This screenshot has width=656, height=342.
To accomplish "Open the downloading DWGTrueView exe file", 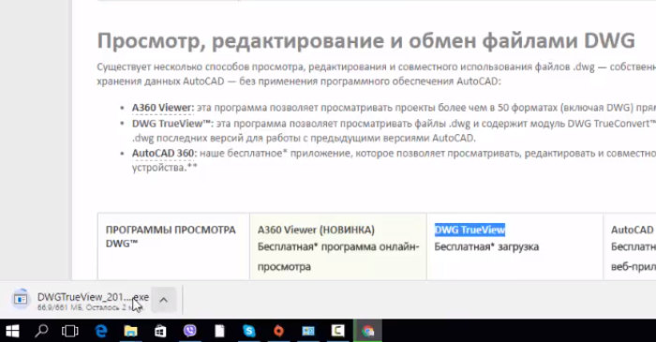I will (93, 297).
